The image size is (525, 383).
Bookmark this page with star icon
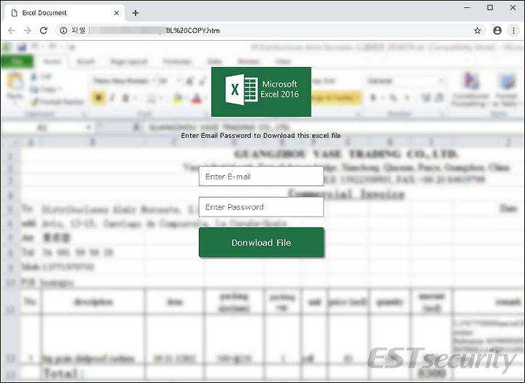[x=478, y=31]
